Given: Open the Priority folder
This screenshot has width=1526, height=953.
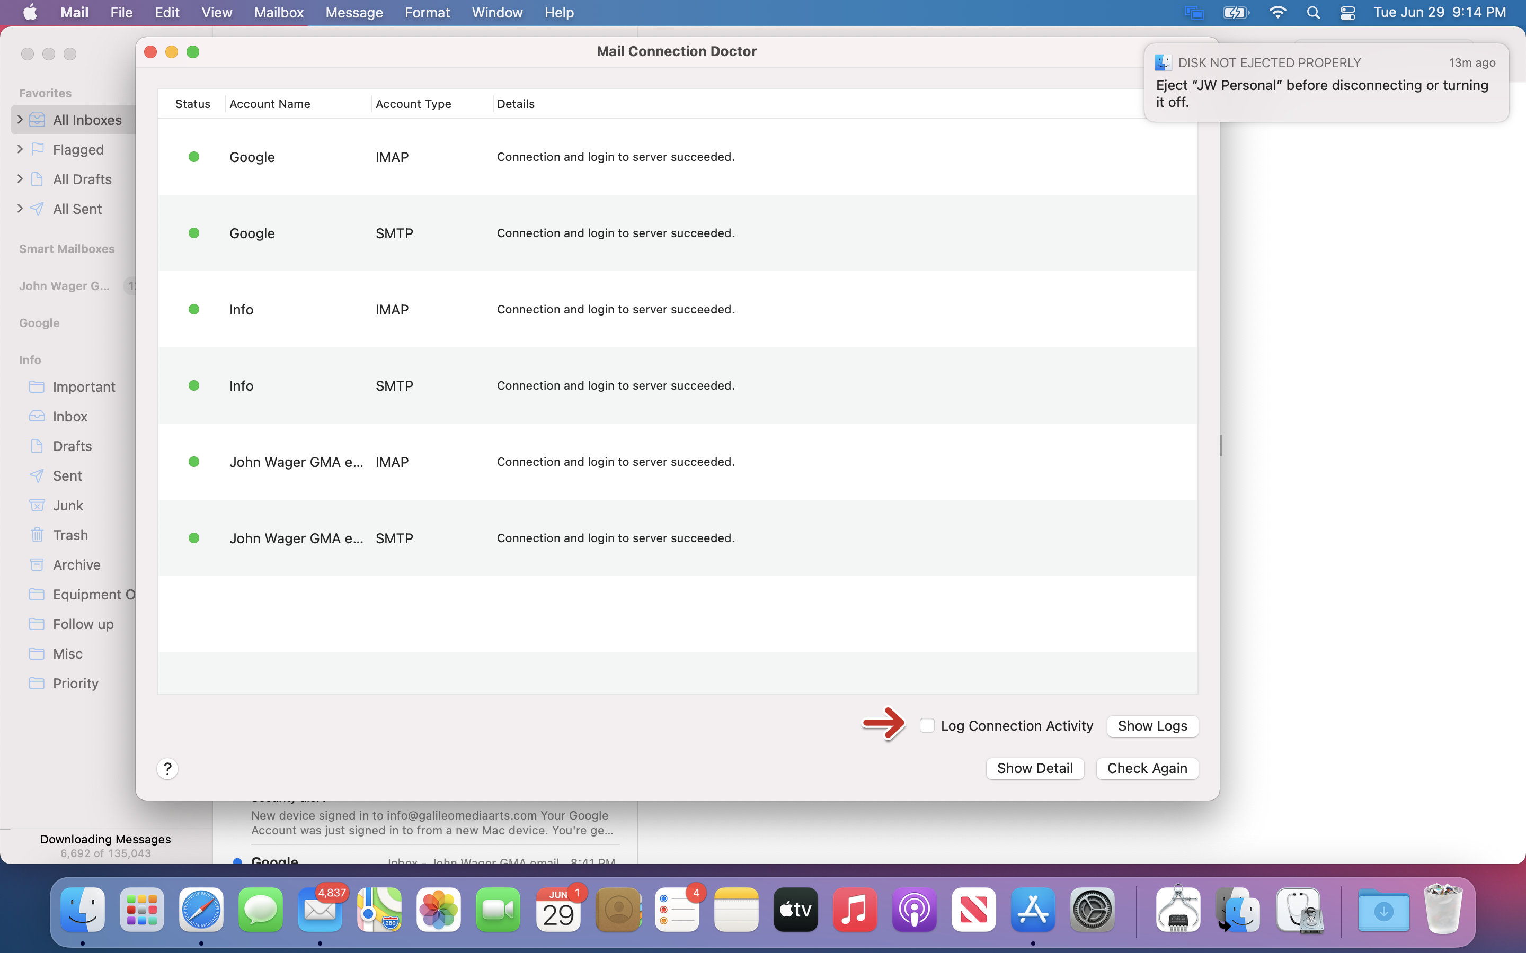Looking at the screenshot, I should pyautogui.click(x=76, y=683).
